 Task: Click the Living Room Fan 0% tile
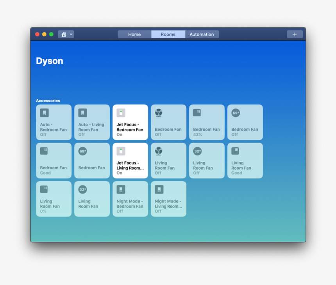pos(54,199)
